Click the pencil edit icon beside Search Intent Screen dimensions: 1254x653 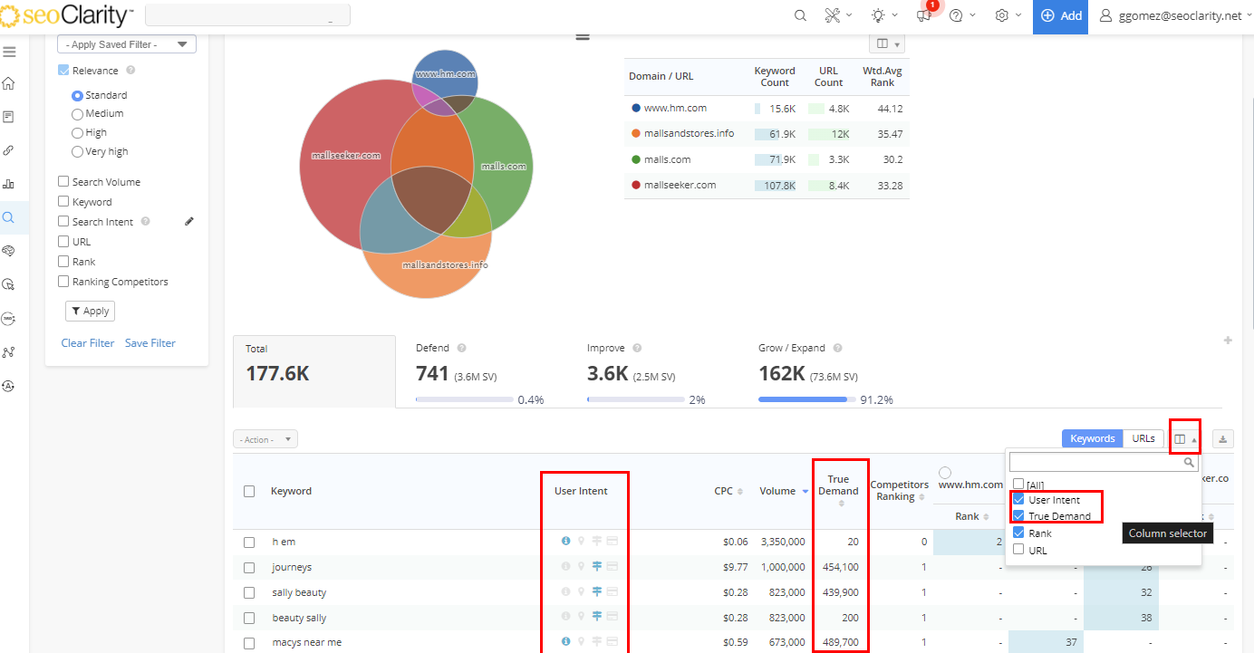(x=189, y=221)
